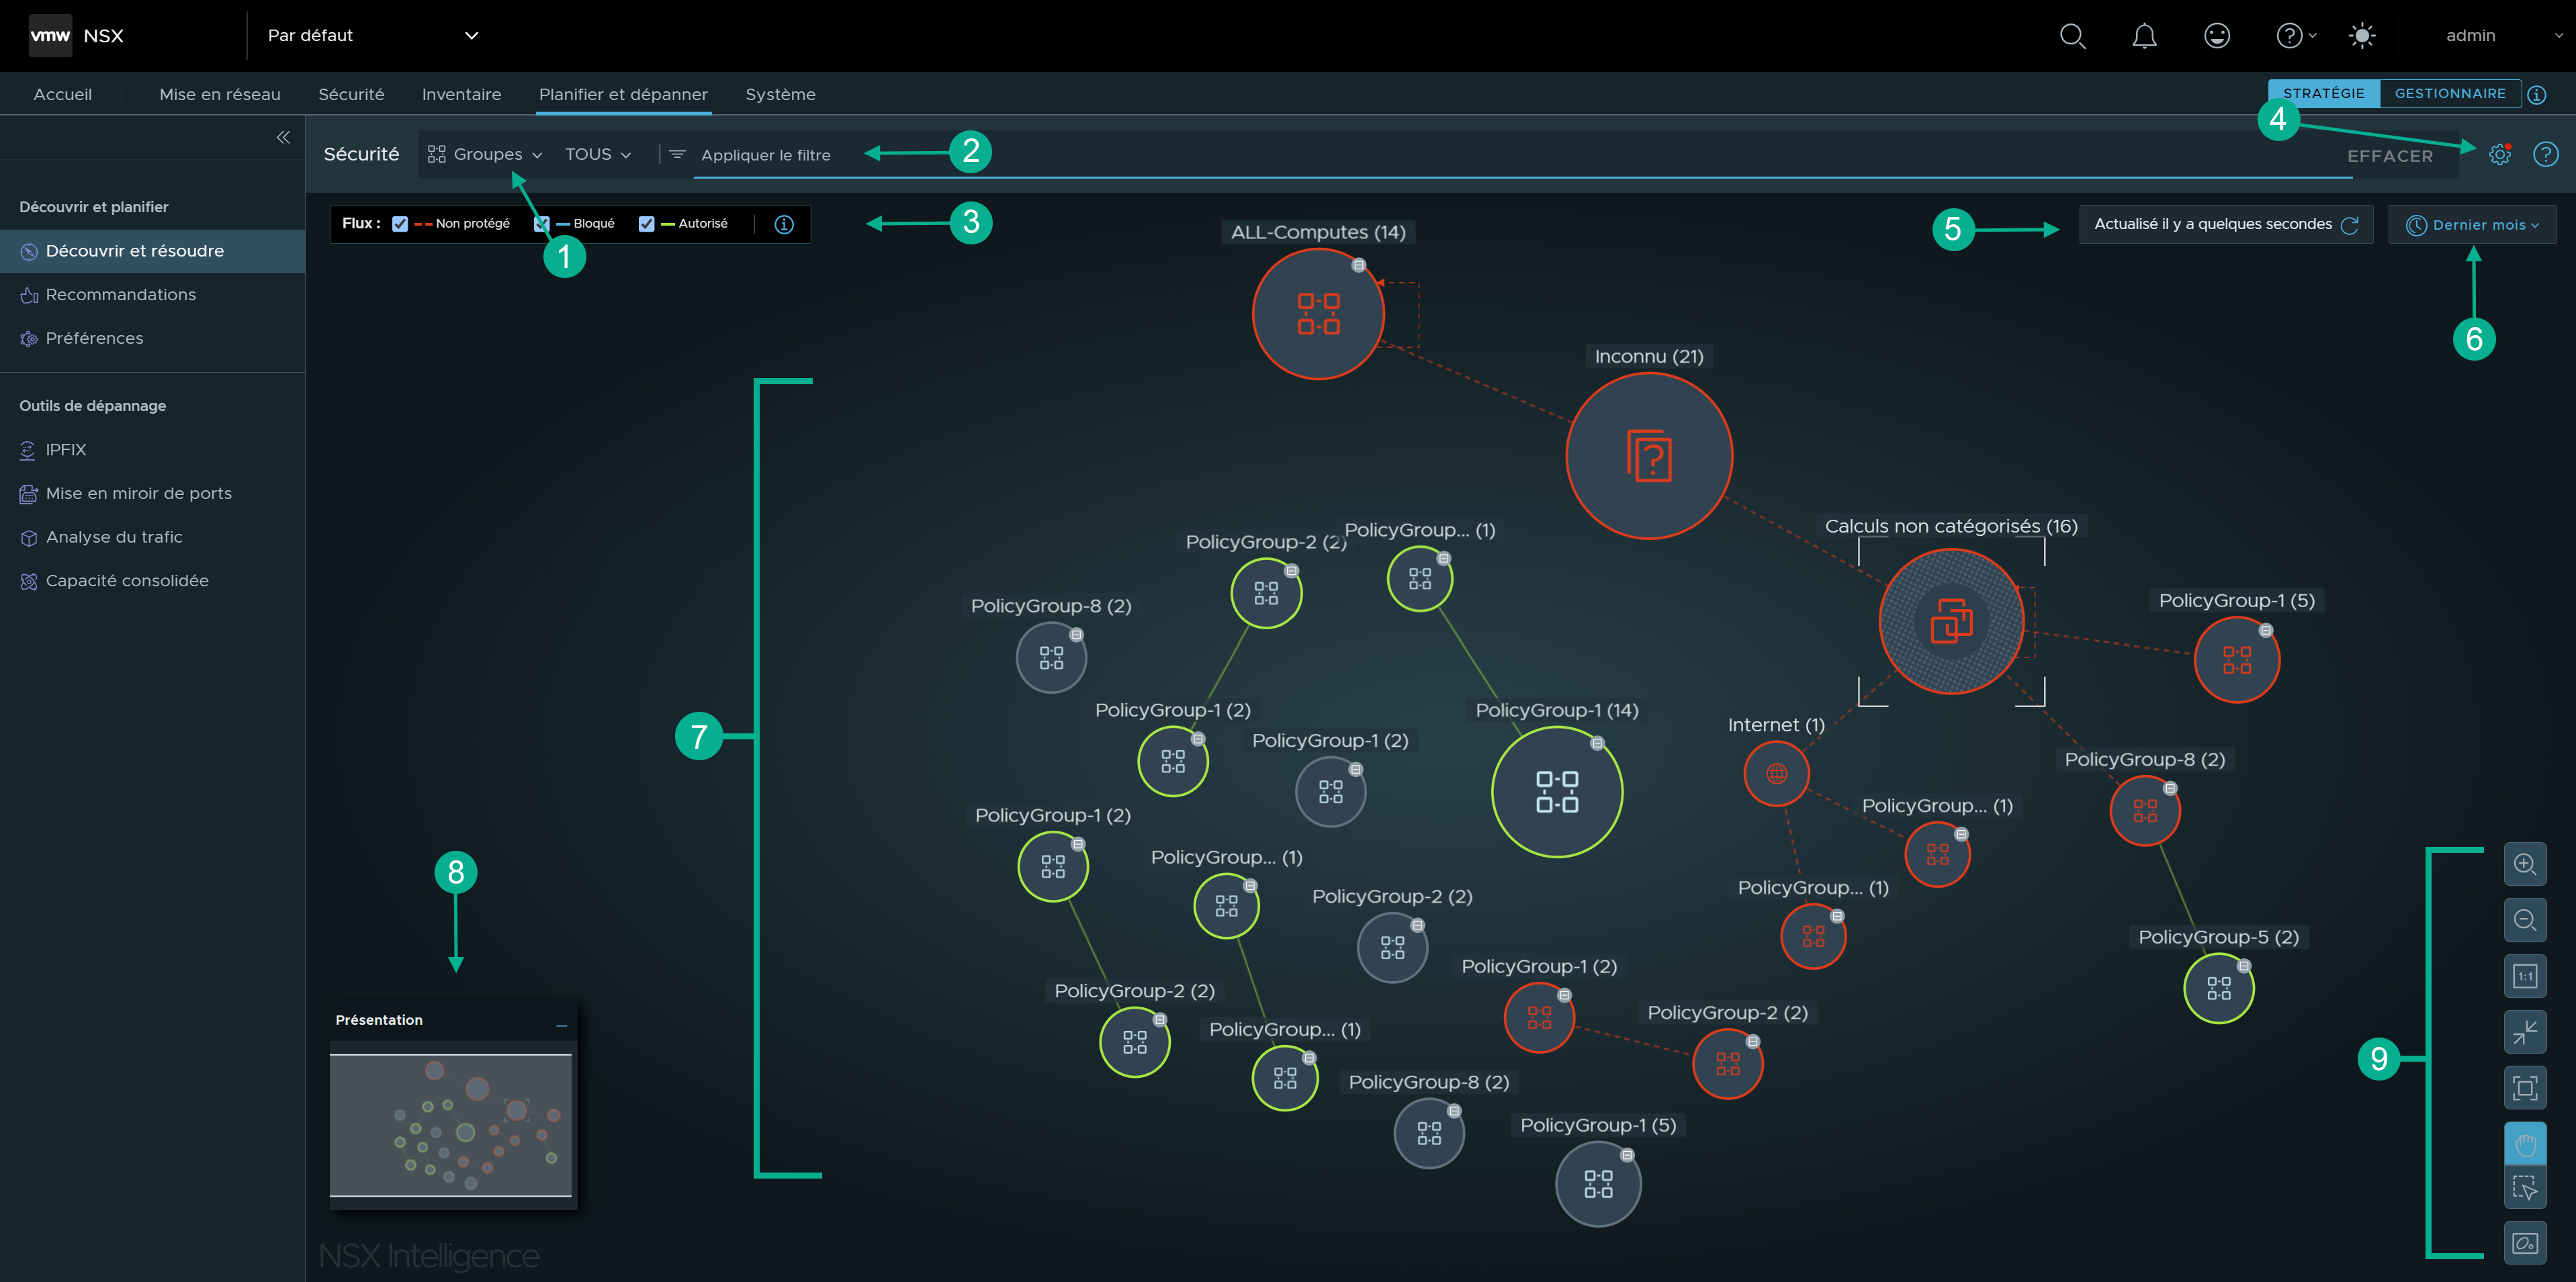Select the PolicyGroup-8 (2) node below Calculs
The height and width of the screenshot is (1282, 2576).
[2145, 810]
